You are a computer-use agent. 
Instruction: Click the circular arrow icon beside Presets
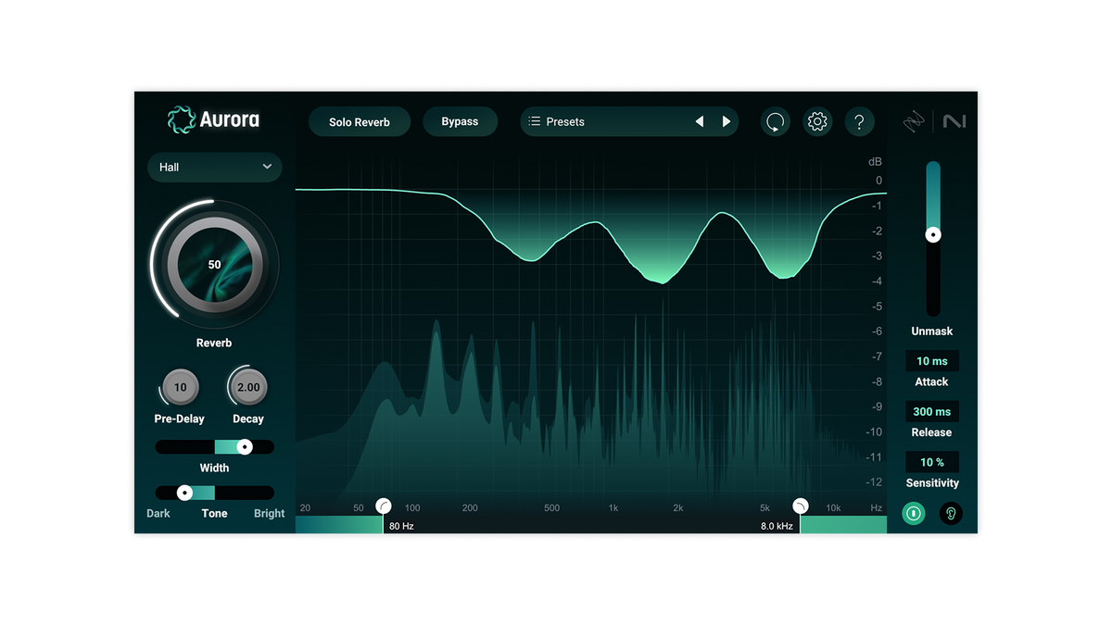tap(776, 121)
